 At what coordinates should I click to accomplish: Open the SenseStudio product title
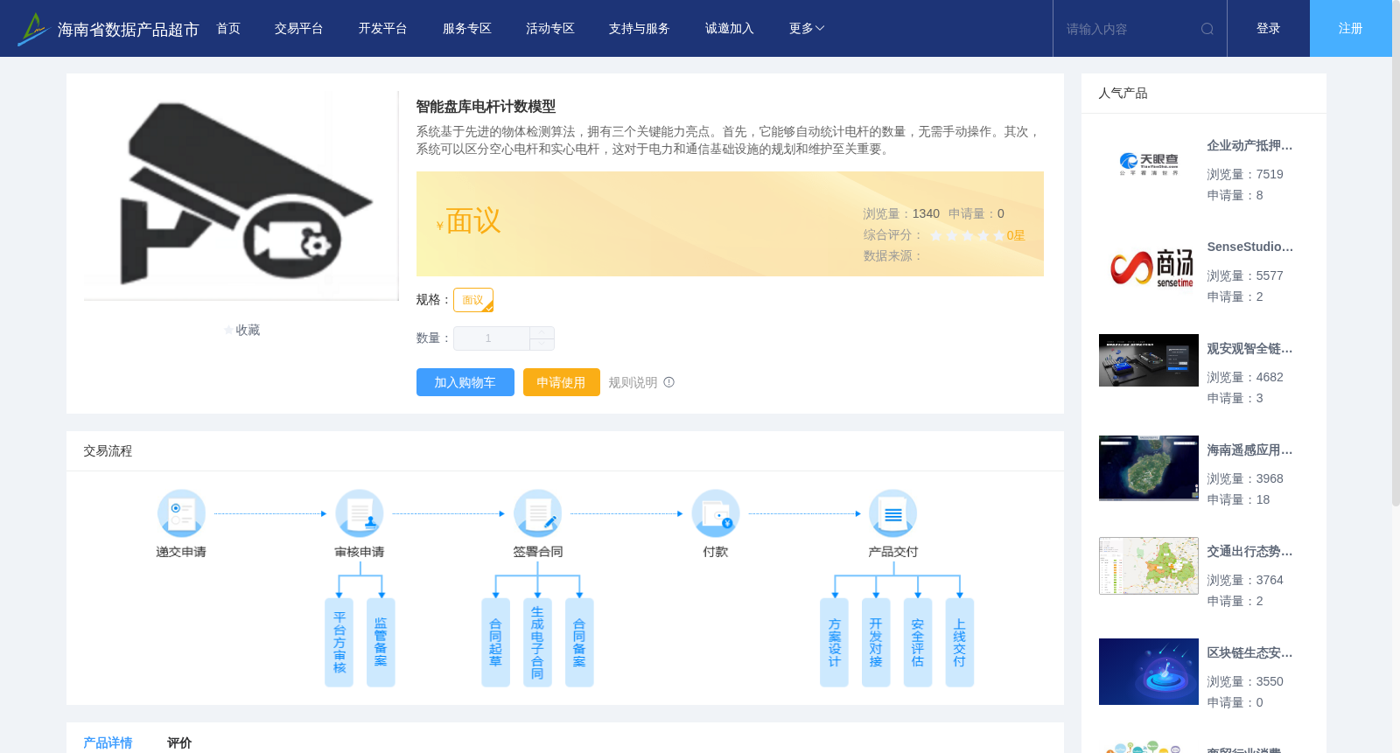[x=1249, y=248]
